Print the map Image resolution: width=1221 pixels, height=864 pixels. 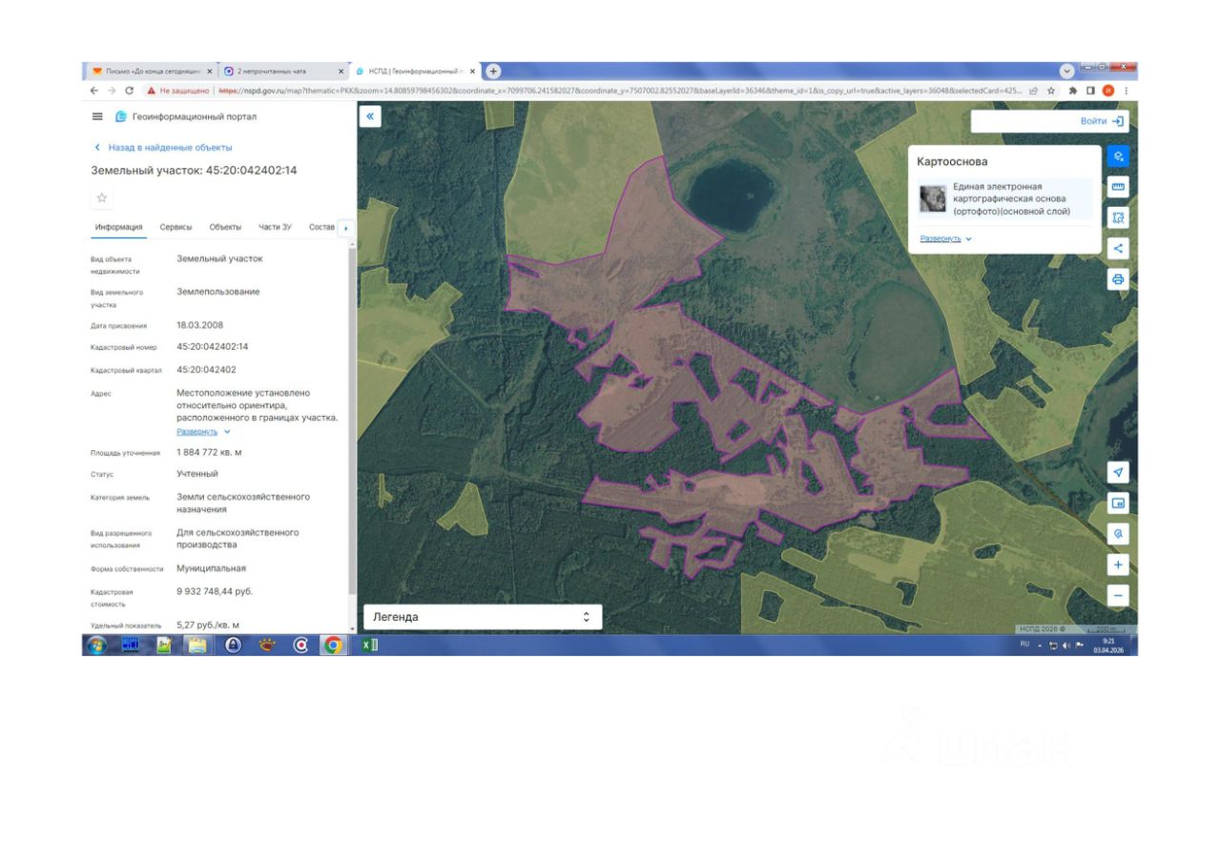click(1118, 279)
